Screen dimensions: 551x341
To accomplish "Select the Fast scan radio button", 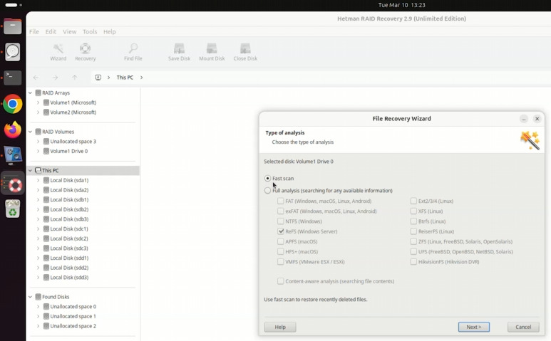I will coord(267,178).
